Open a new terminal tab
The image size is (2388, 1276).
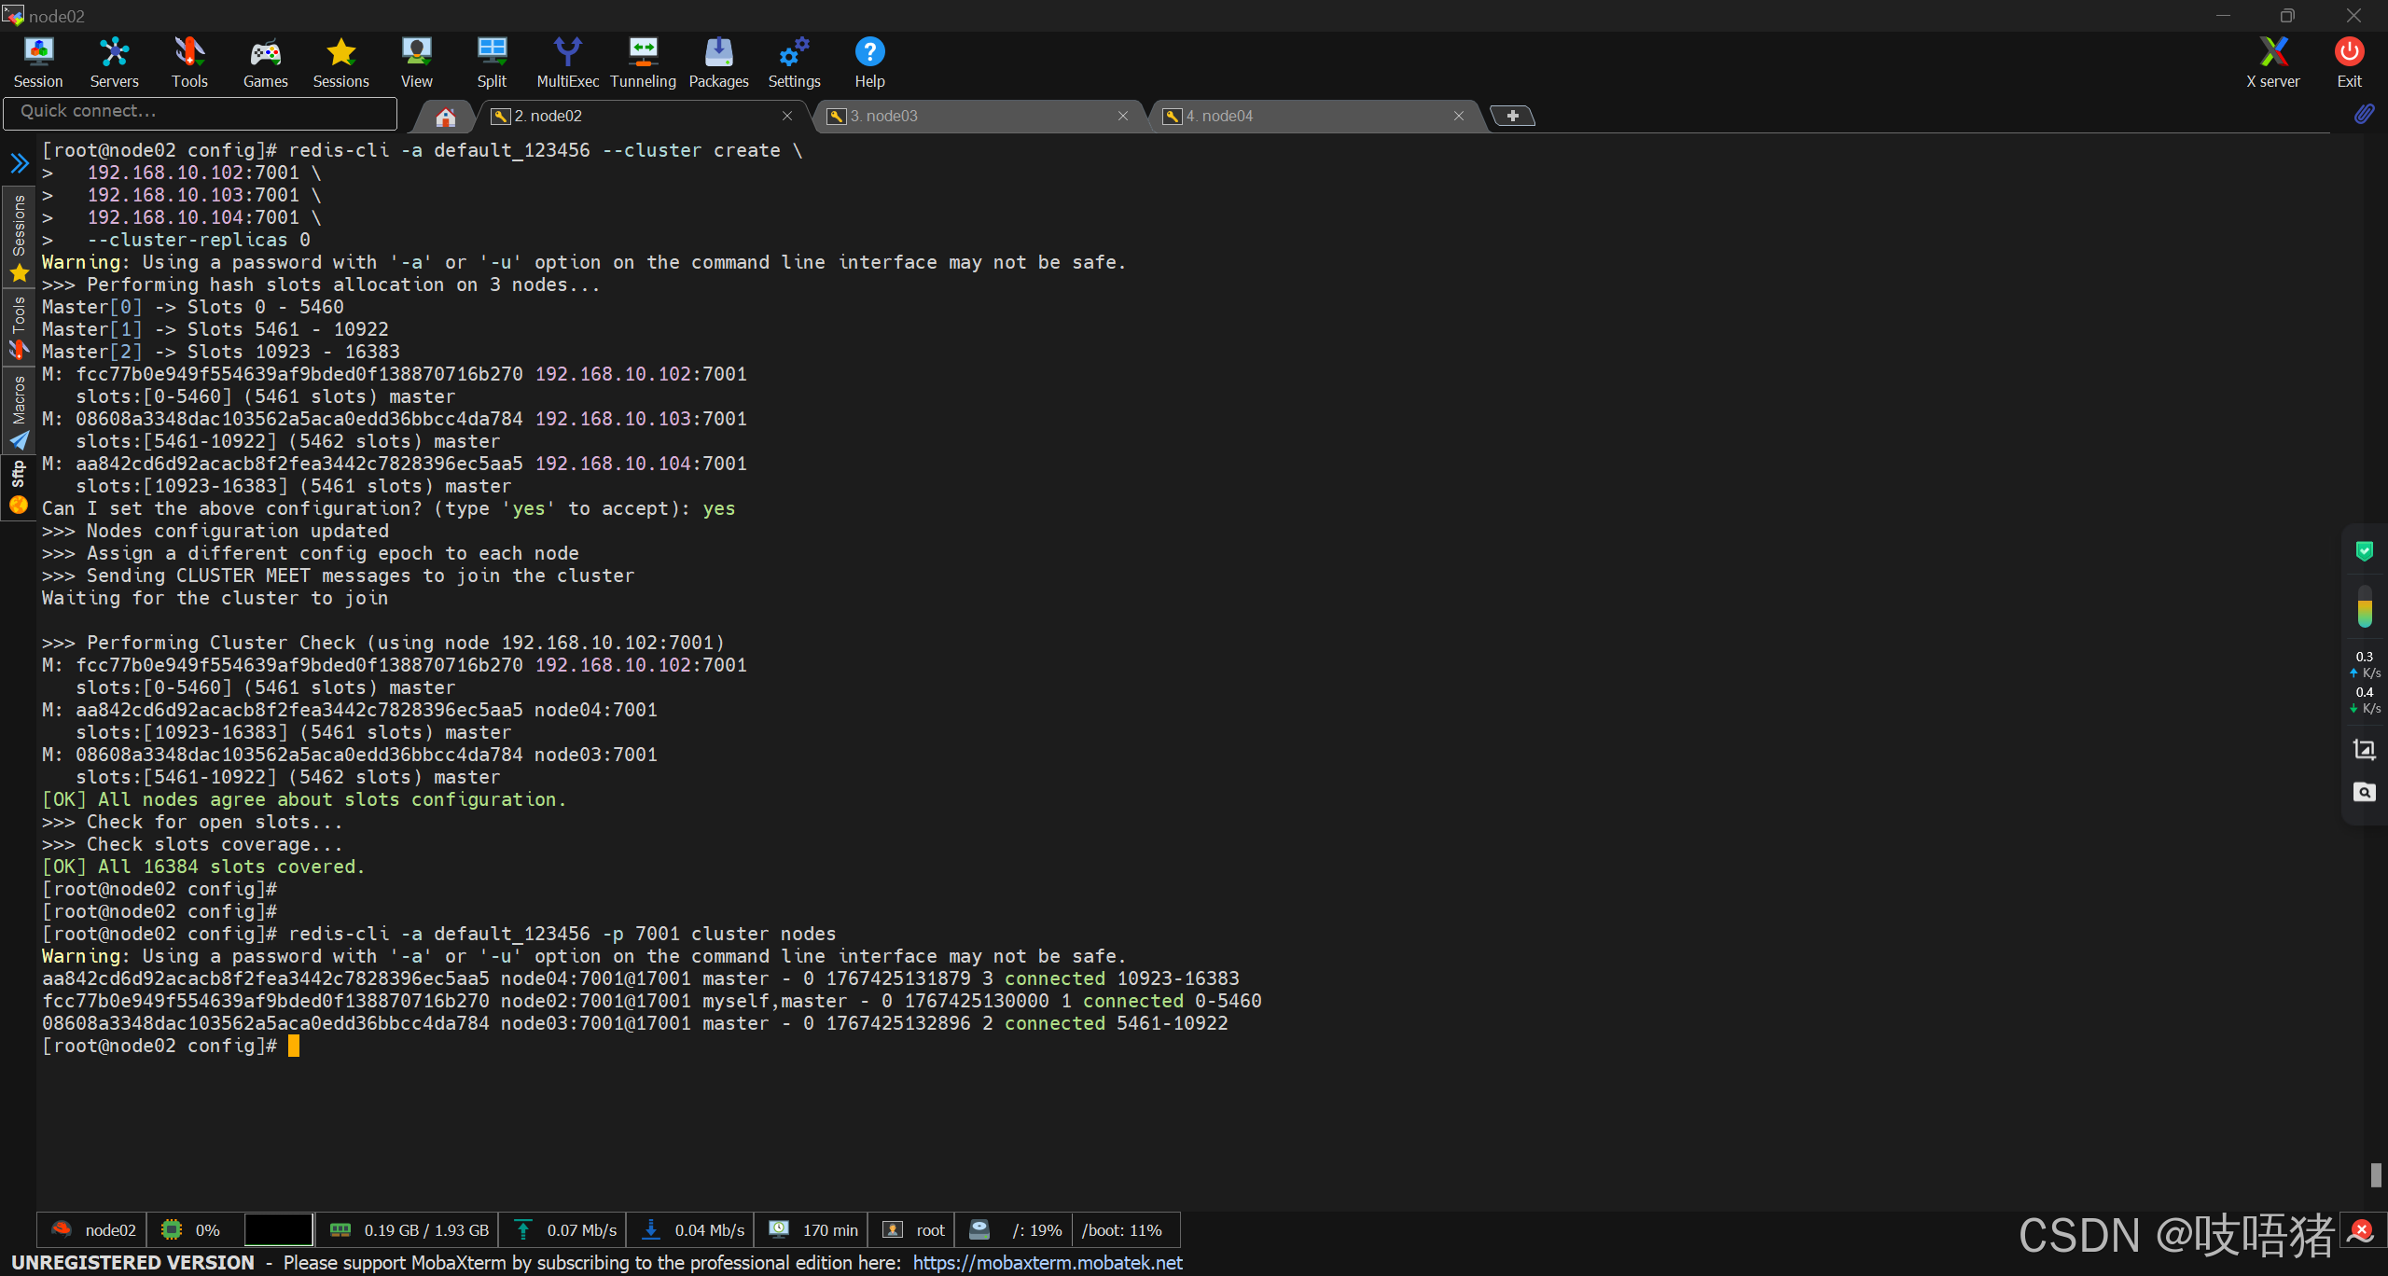1512,116
